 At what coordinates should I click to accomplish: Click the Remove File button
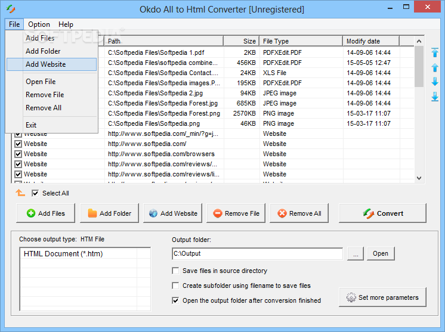tap(236, 213)
